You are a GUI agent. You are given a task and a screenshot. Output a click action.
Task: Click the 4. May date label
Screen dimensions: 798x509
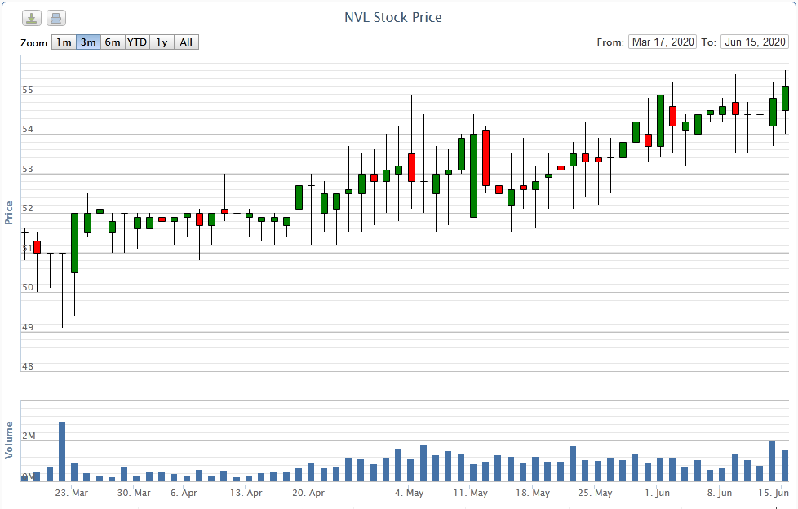[x=409, y=493]
